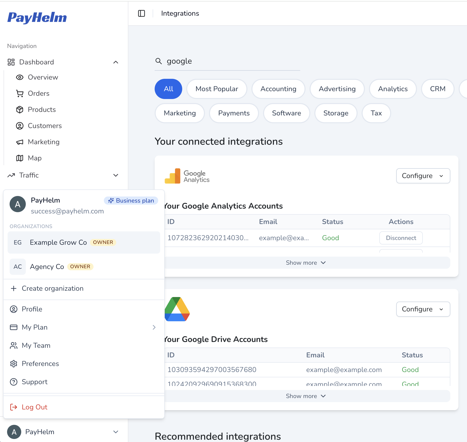Toggle the sidebar panel icon
The image size is (467, 442).
tap(142, 13)
